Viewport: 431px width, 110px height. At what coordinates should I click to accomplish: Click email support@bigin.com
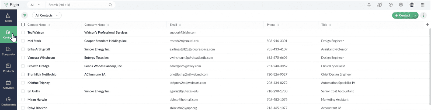pyautogui.click(x=183, y=32)
